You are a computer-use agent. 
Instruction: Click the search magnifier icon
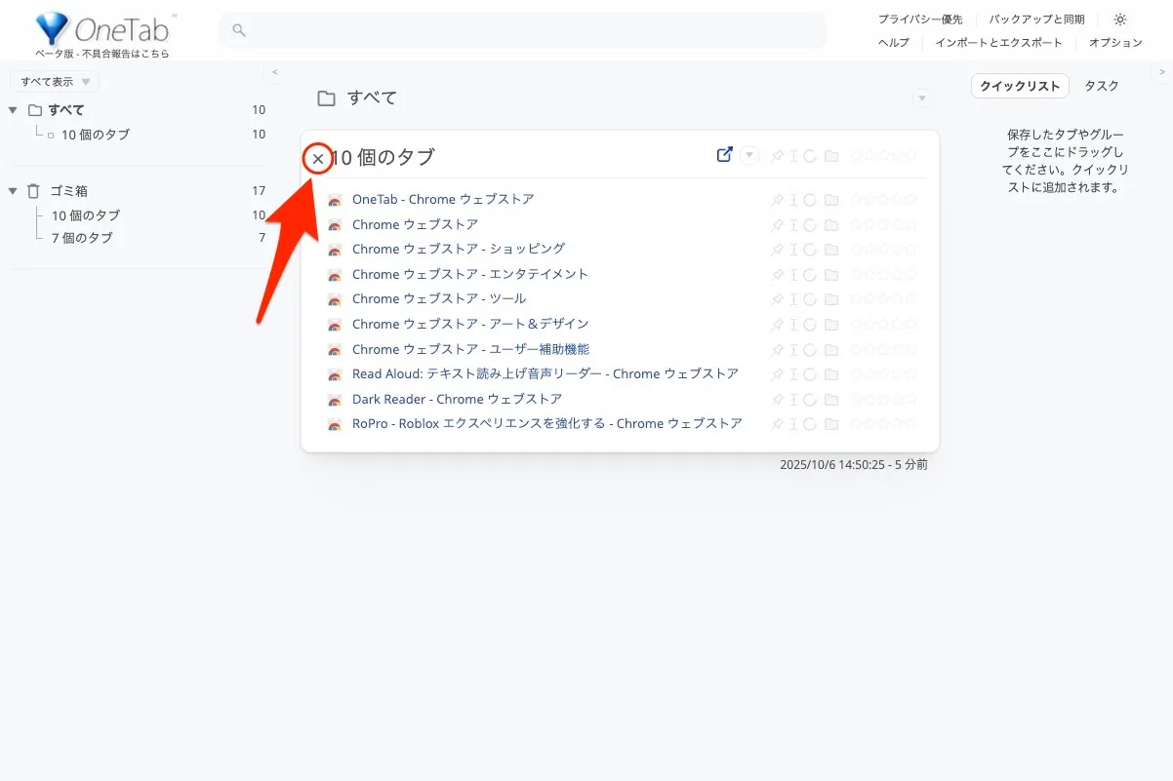click(x=238, y=31)
